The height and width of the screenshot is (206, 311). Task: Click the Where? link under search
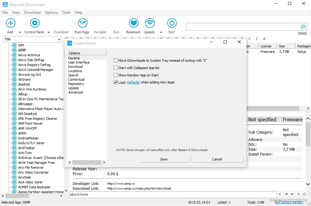[x=302, y=33]
